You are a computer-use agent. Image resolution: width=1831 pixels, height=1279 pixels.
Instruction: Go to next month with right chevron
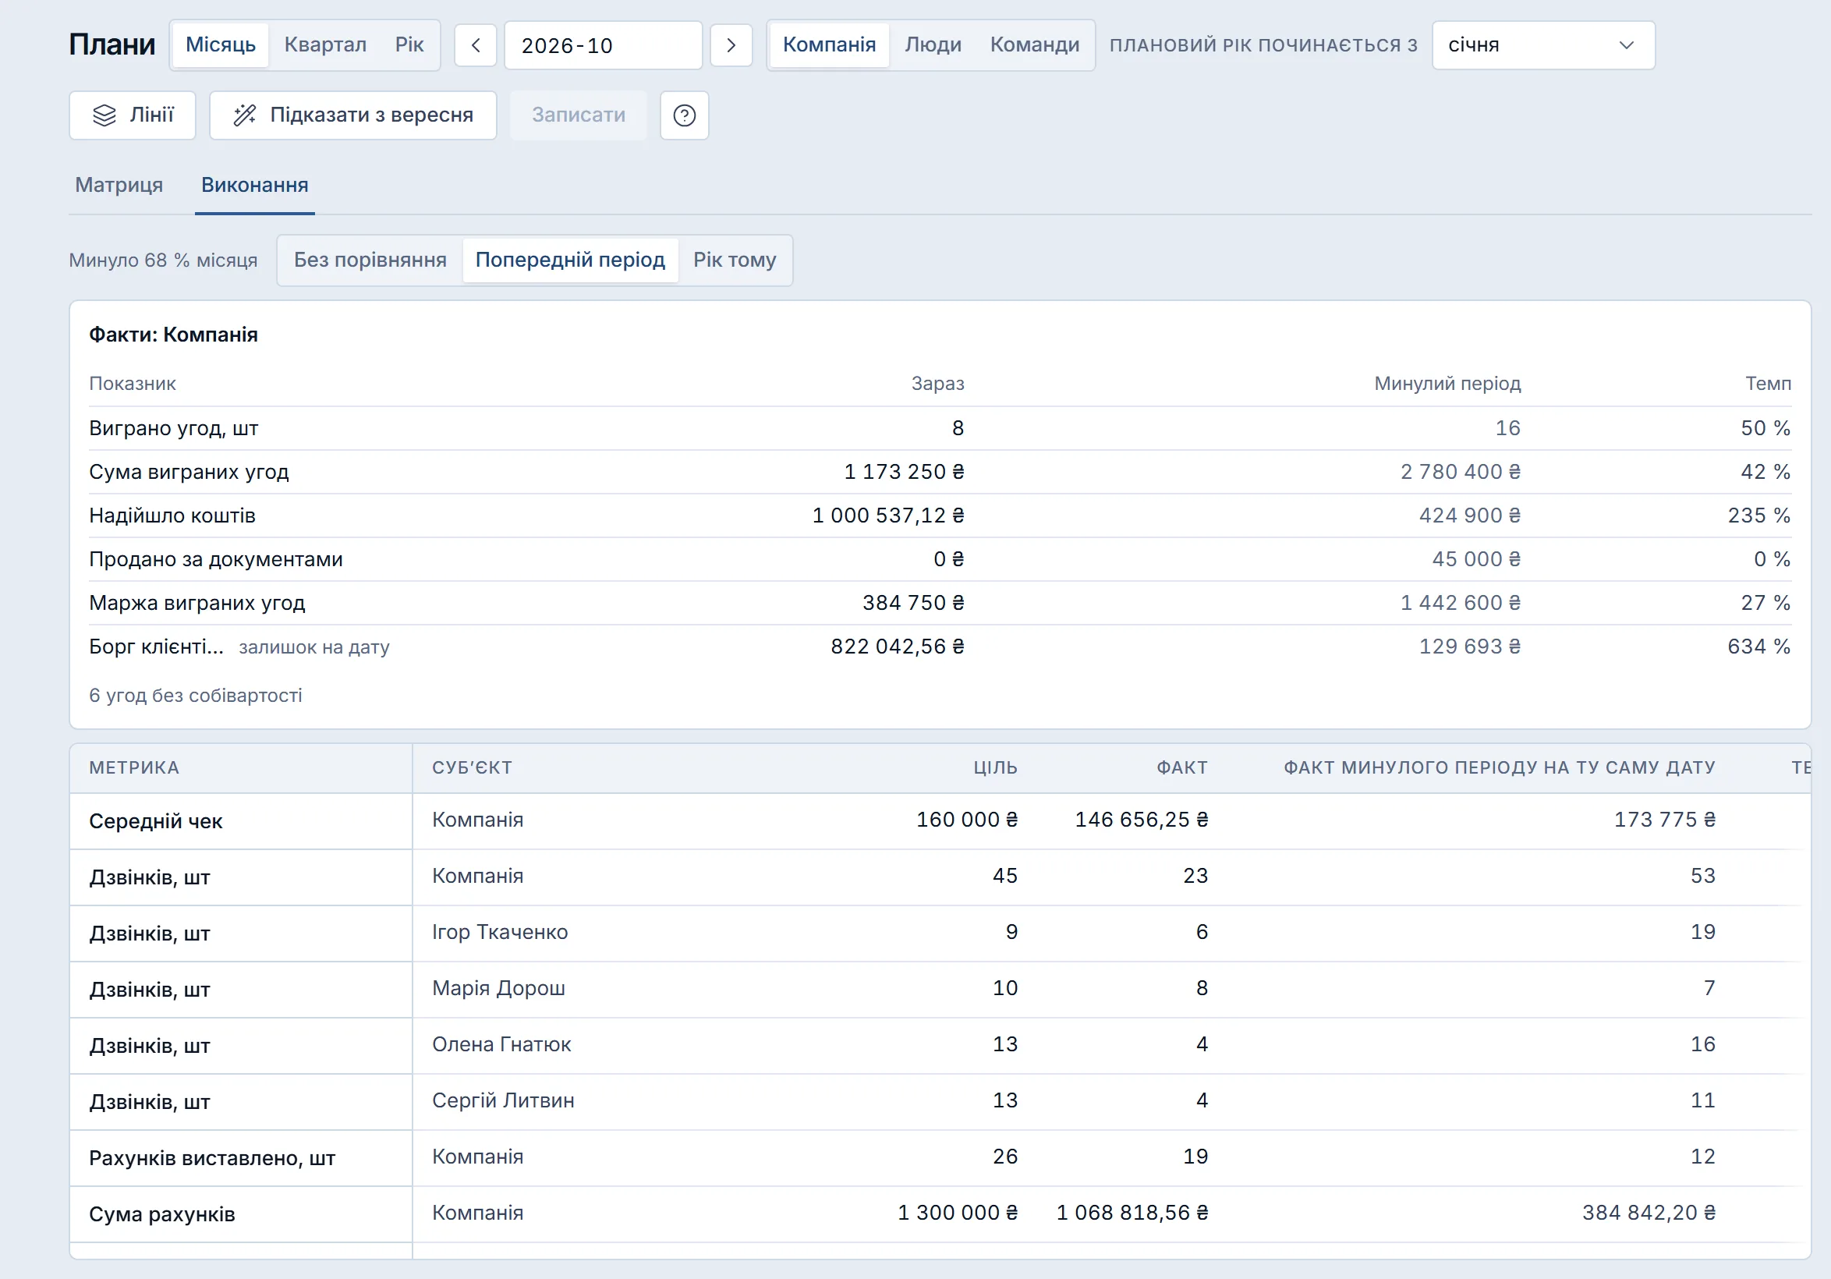tap(731, 45)
